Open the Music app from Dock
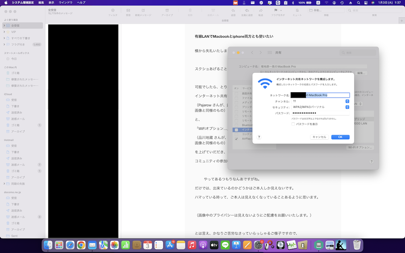 pos(192,245)
